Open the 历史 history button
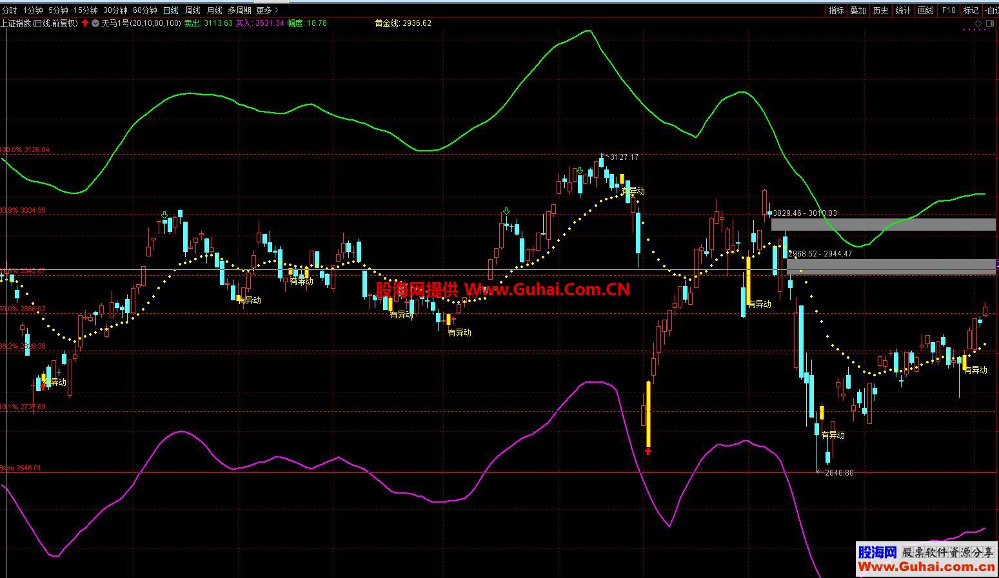The width and height of the screenshot is (999, 578). pyautogui.click(x=880, y=10)
